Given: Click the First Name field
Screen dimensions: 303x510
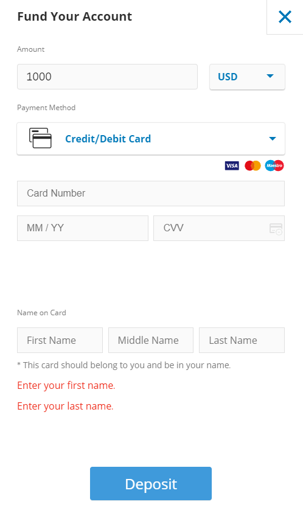Looking at the screenshot, I should 60,340.
